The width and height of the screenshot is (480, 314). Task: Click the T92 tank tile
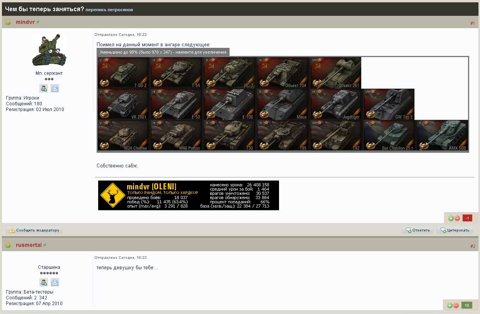click(x=337, y=136)
